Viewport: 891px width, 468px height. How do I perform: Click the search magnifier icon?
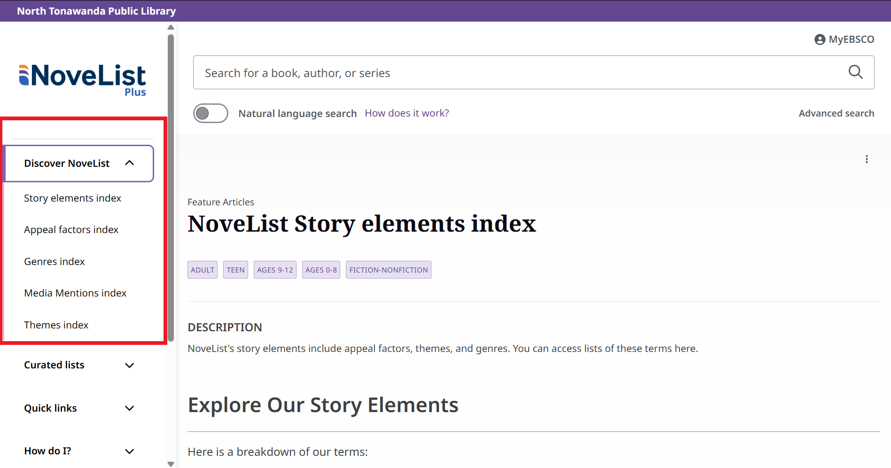pos(855,72)
